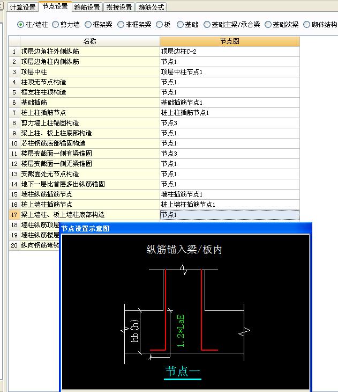Select row 剪力墙上柱锚固构造
The width and height of the screenshot is (338, 392).
tap(90, 123)
